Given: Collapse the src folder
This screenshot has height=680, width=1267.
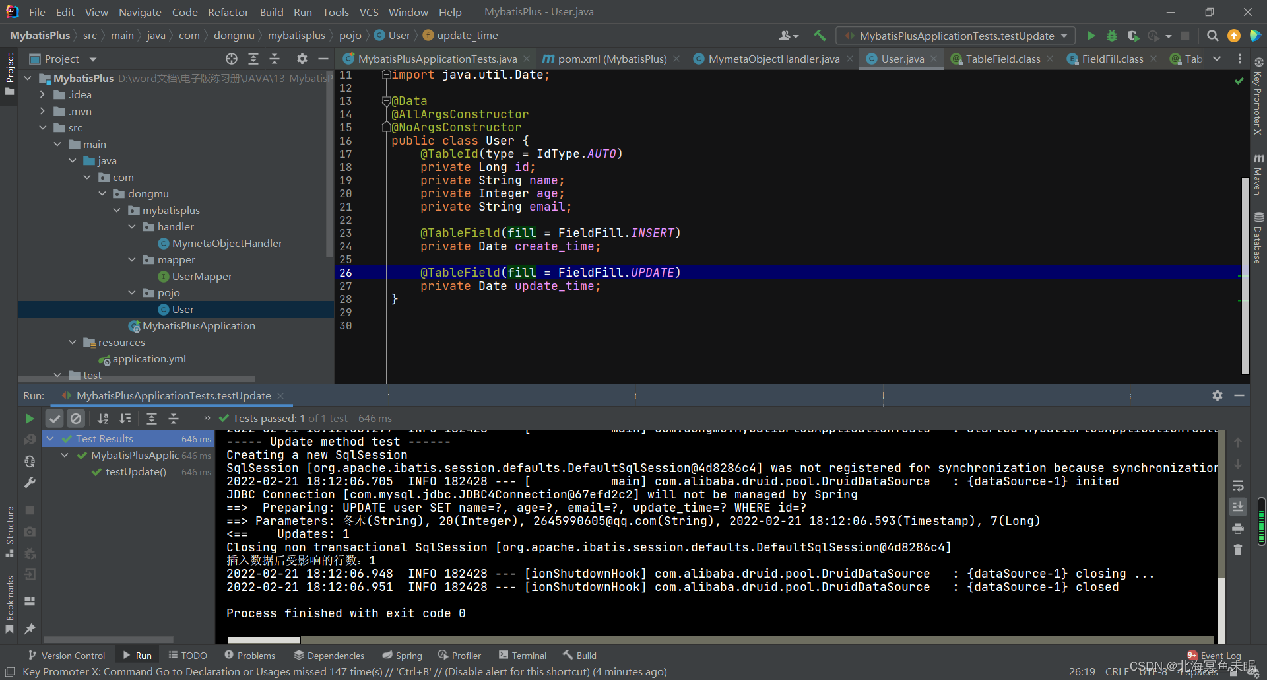Looking at the screenshot, I should (43, 127).
